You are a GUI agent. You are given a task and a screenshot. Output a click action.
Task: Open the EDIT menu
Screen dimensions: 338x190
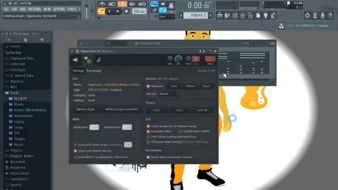click(14, 9)
